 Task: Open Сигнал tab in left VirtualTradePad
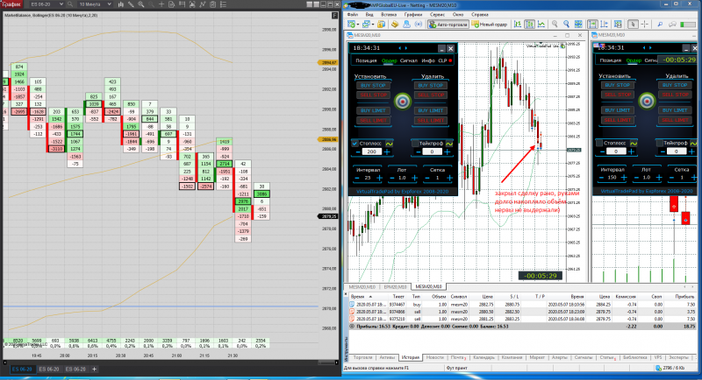pos(408,60)
